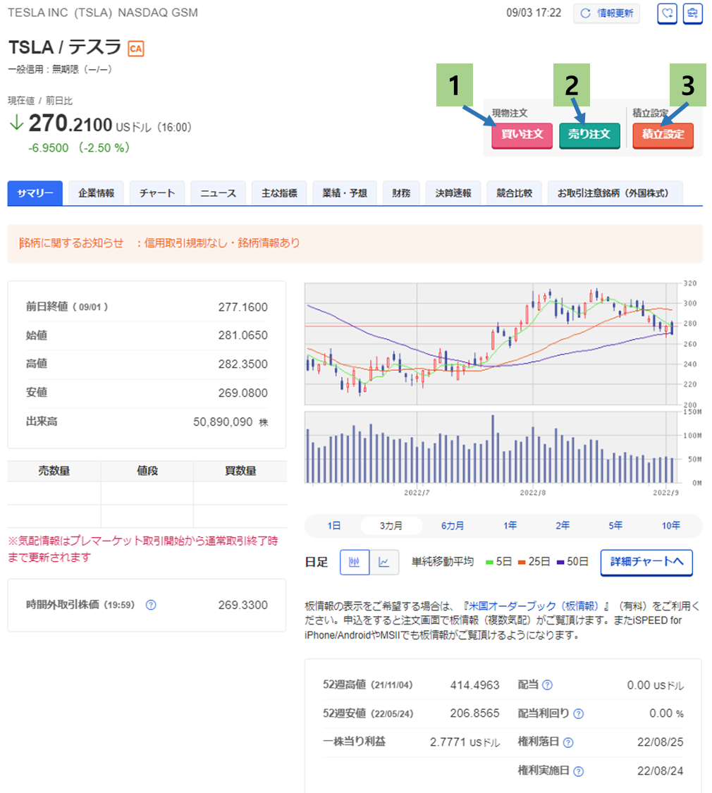Select the 5年 chart period

click(615, 526)
